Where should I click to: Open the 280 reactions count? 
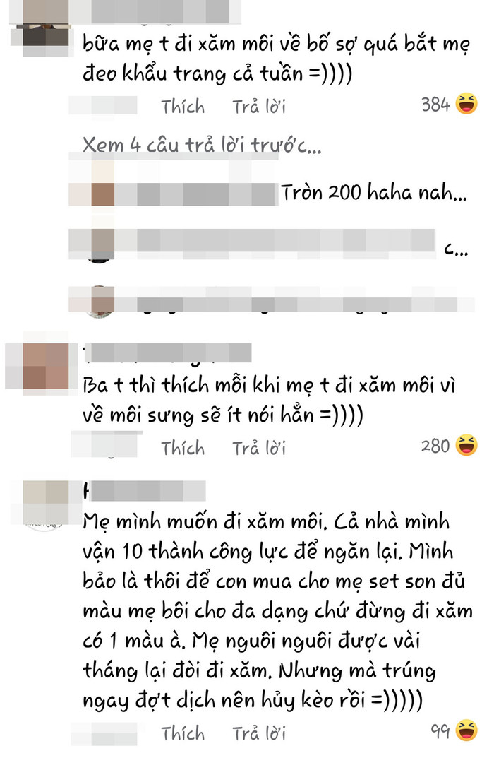point(435,446)
